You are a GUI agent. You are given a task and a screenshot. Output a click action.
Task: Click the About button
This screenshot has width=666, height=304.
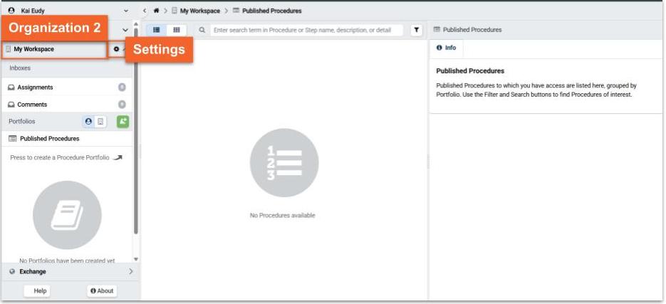(102, 290)
